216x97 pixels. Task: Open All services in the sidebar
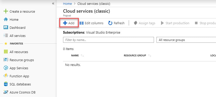[17, 36]
